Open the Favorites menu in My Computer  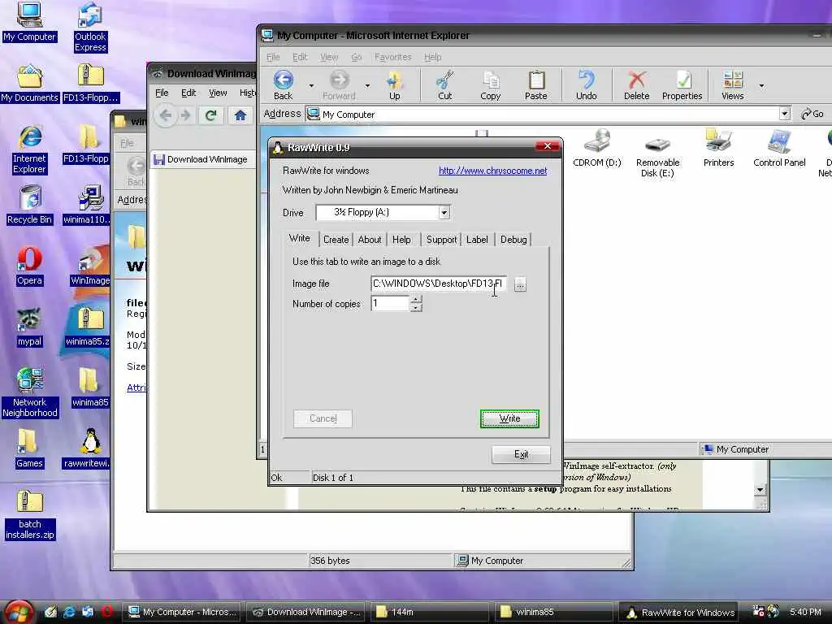tap(392, 57)
